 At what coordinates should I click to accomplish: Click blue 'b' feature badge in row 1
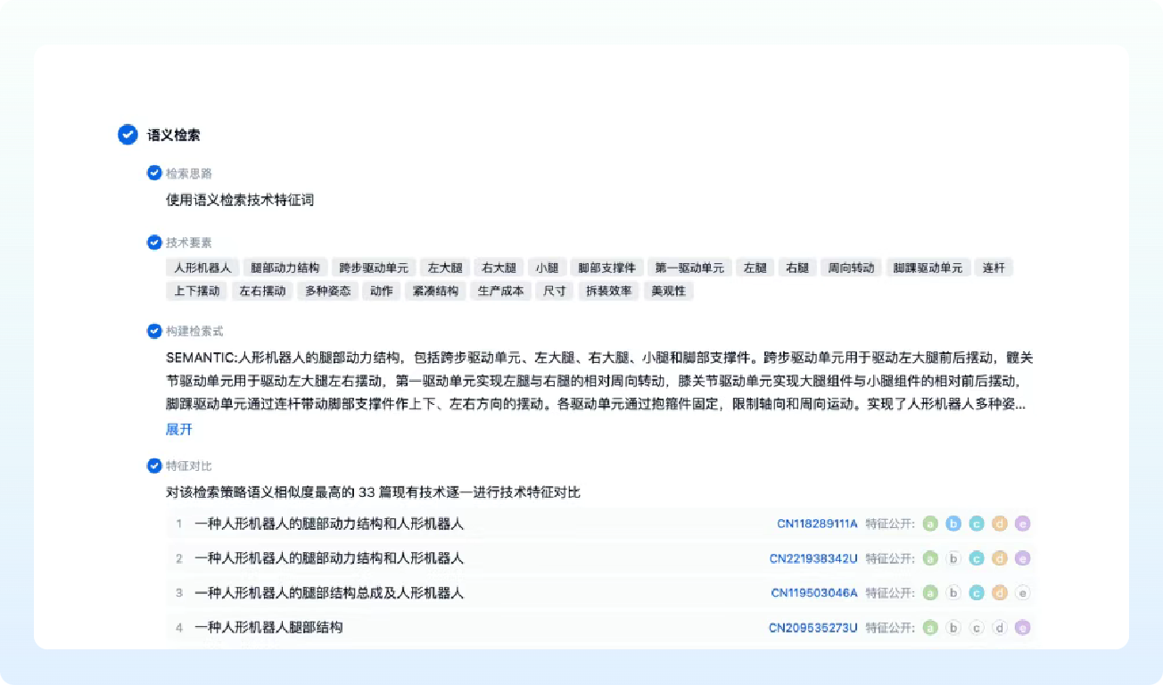tap(953, 524)
